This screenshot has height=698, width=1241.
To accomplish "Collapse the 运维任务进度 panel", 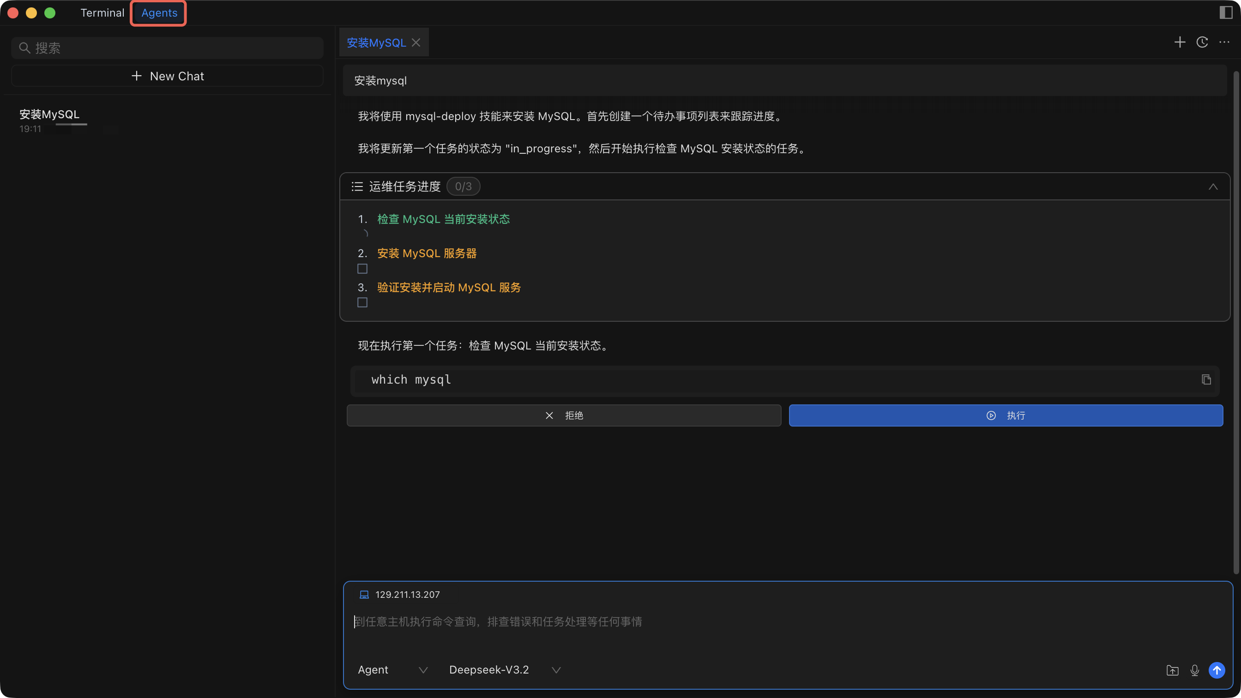I will point(1212,187).
